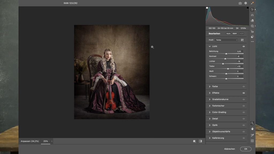Toggle visibility of Licht panel edits
This screenshot has height=154, width=274.
[243, 47]
